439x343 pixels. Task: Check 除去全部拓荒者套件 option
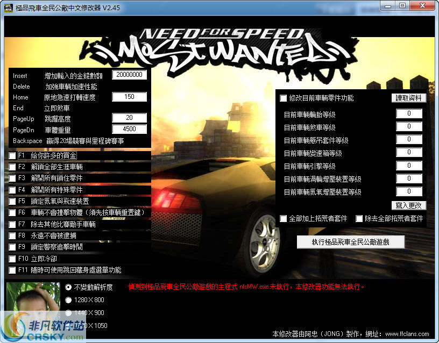[359, 219]
